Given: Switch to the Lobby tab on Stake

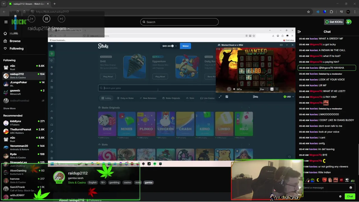Looking at the screenshot, I should [x=106, y=98].
